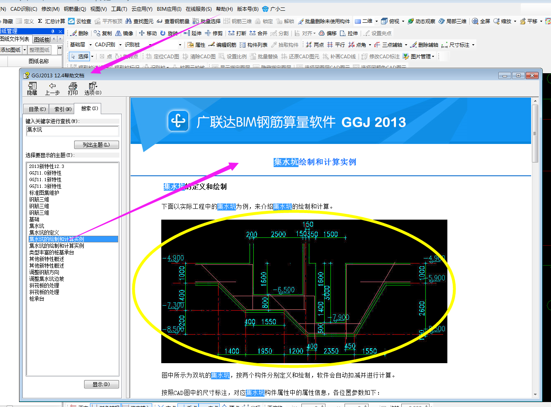Click 编辑钢筋 edit rebar tool
The image size is (551, 407).
(x=223, y=45)
